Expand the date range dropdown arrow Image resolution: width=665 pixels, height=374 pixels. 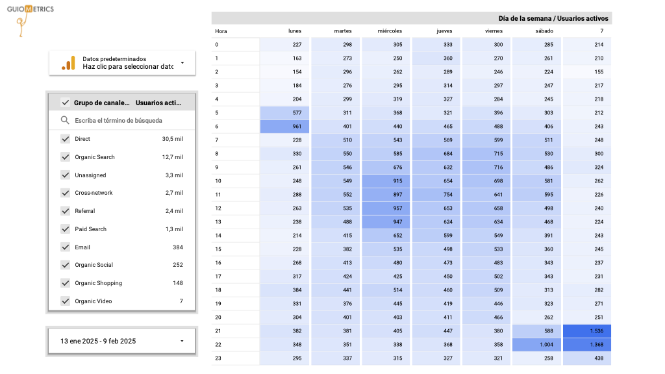pyautogui.click(x=182, y=341)
